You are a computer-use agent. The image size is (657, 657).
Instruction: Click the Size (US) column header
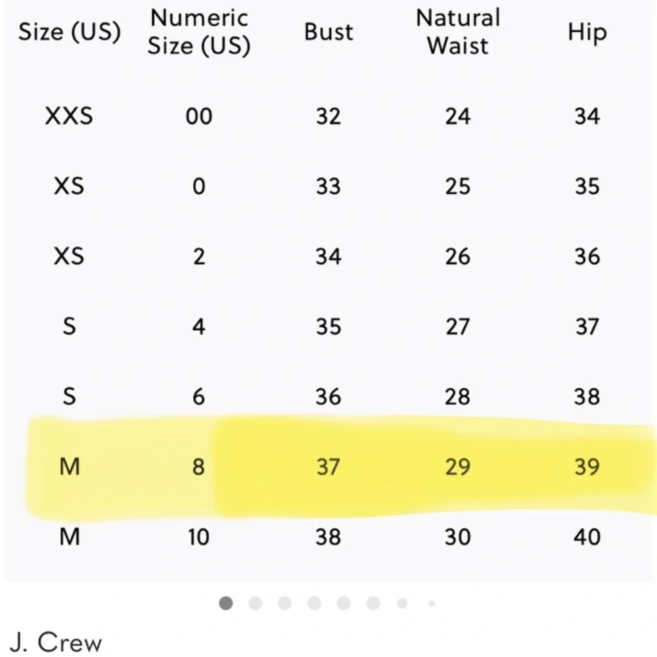[69, 32]
